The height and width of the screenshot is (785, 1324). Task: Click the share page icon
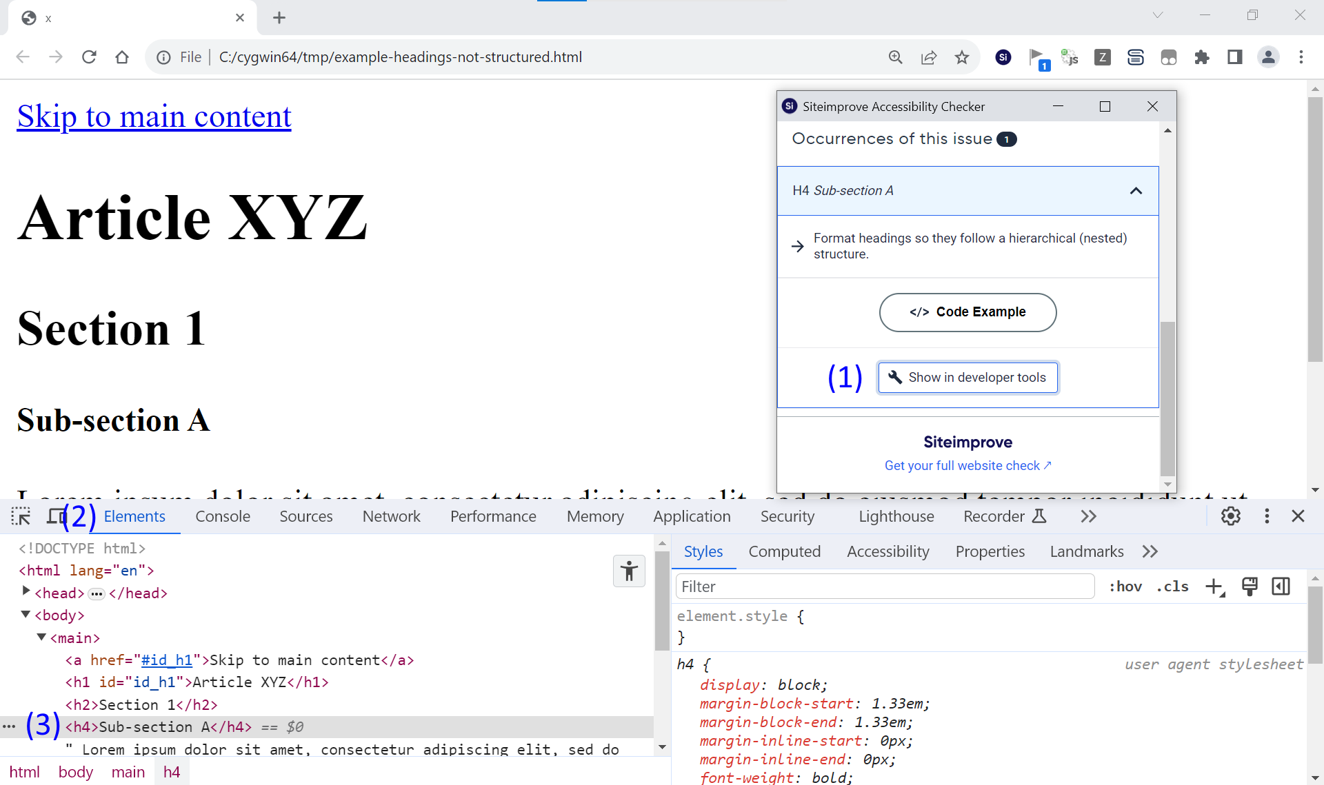(929, 57)
